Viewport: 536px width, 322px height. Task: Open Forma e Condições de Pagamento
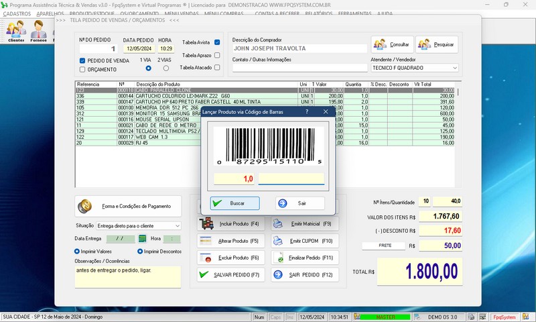(127, 206)
